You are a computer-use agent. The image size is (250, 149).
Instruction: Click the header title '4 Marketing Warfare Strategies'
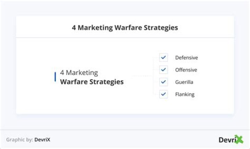pos(125,28)
